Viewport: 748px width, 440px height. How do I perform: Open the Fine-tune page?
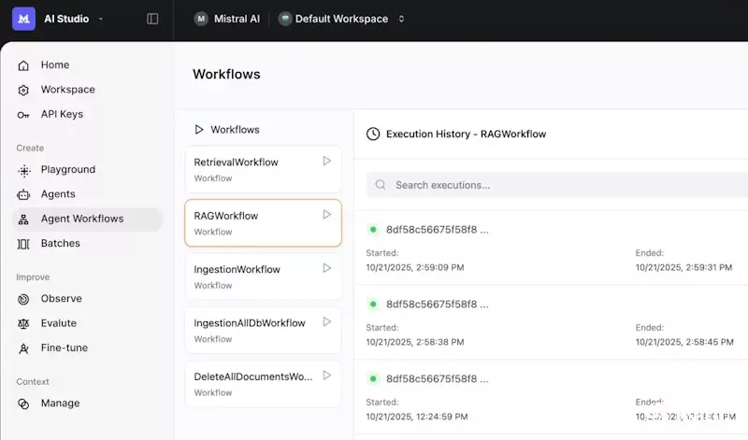(64, 348)
